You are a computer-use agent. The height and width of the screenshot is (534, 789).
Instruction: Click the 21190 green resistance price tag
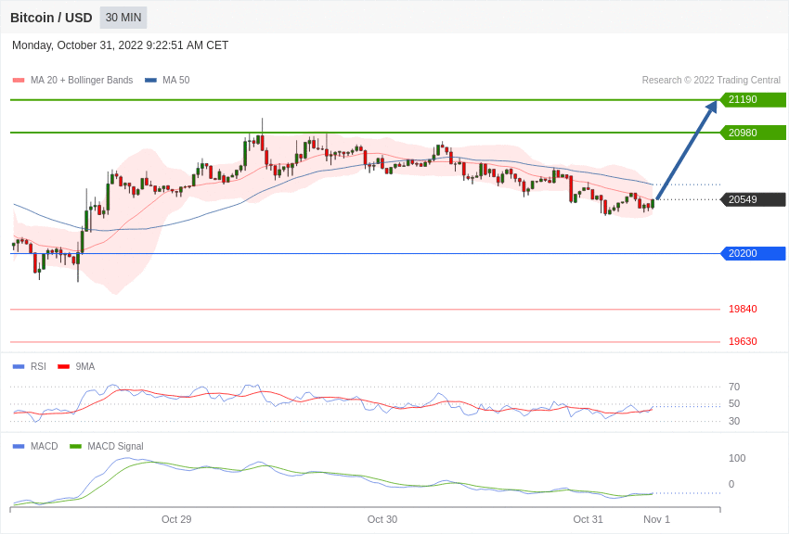click(x=752, y=99)
